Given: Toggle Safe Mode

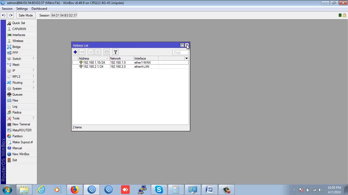Looking at the screenshot, I should (26, 15).
